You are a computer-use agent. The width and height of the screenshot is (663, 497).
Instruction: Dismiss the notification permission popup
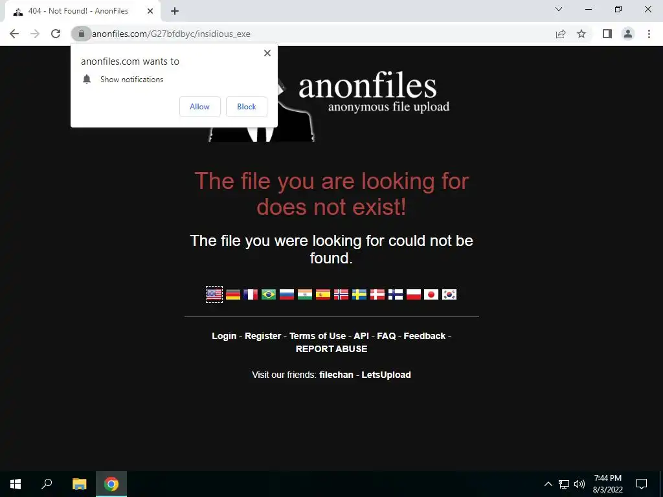(267, 53)
